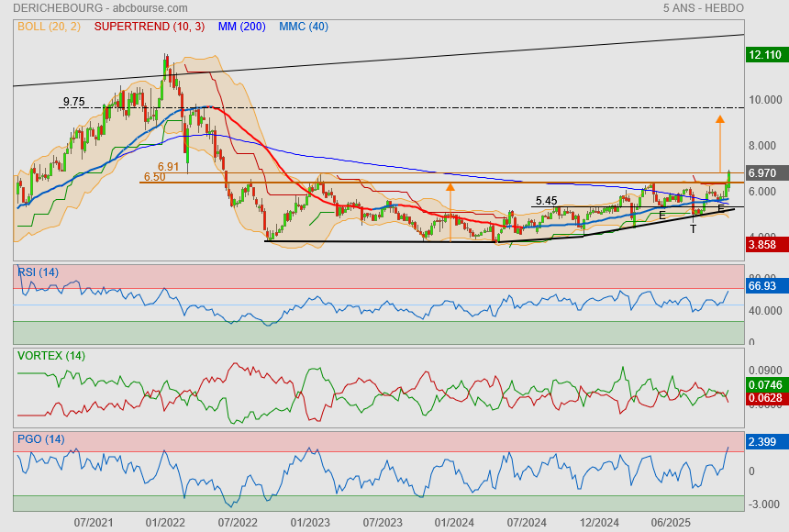Click the 9.75 resistance level label
This screenshot has height=532, width=789.
(x=73, y=102)
